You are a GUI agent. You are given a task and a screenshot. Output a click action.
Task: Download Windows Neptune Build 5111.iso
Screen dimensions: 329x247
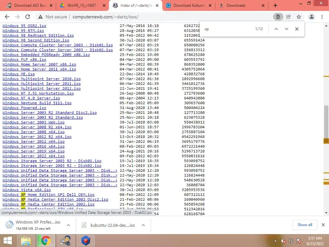click(x=37, y=103)
